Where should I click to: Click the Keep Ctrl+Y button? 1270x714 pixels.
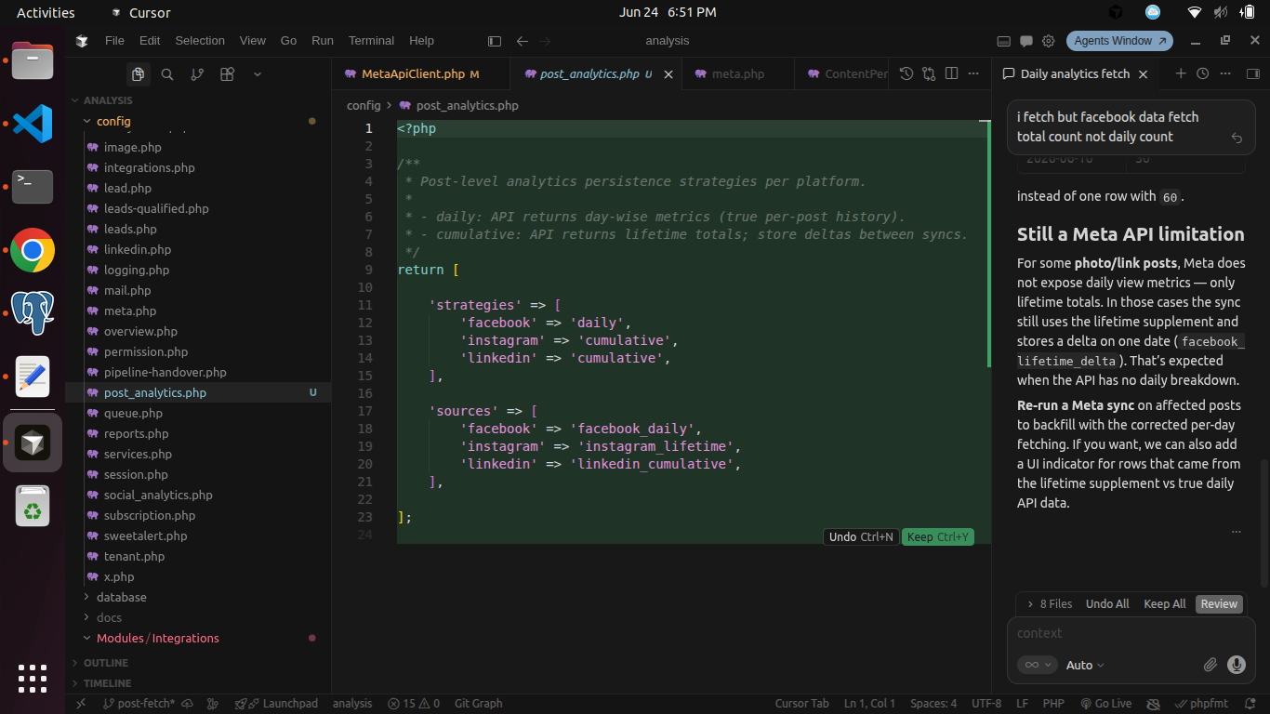coord(937,536)
